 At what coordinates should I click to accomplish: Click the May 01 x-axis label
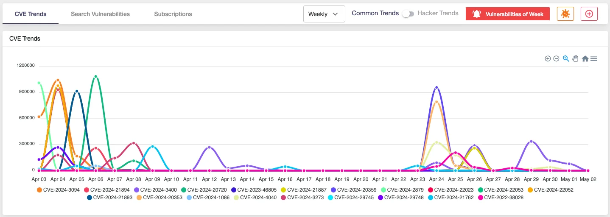569,179
